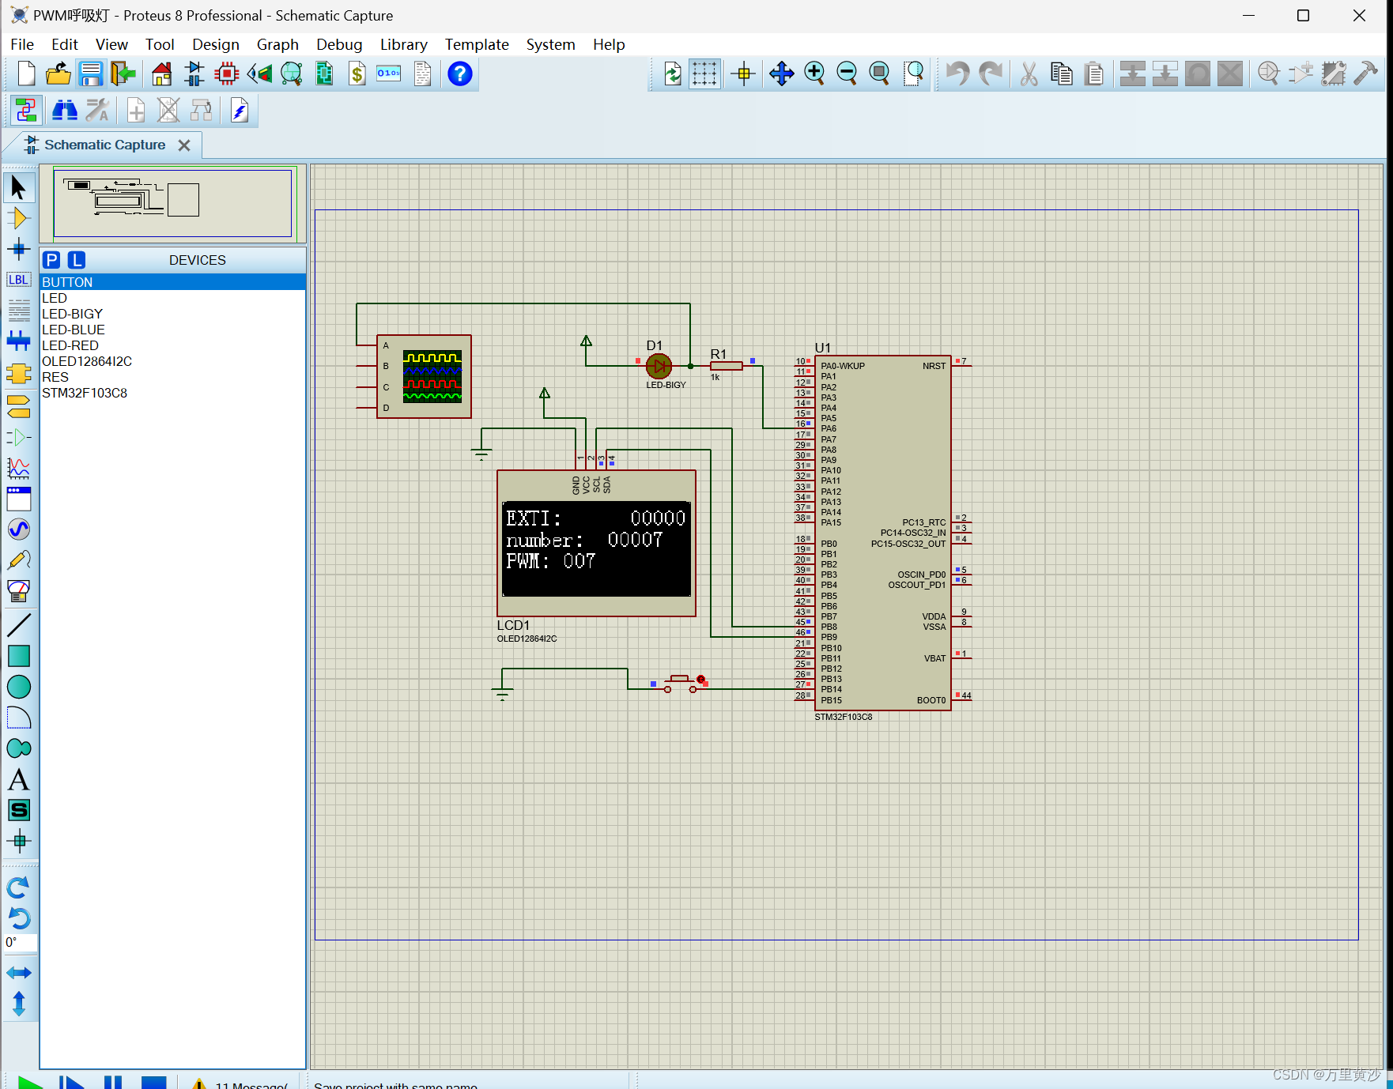Toggle the grid display button

(x=704, y=74)
